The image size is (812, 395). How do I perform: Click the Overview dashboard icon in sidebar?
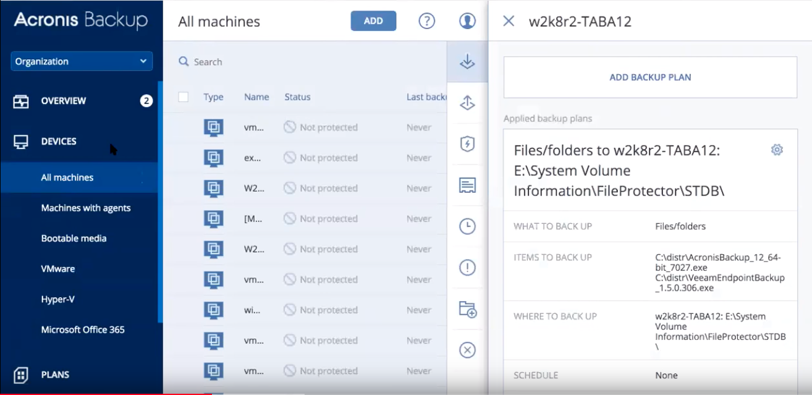pyautogui.click(x=21, y=101)
